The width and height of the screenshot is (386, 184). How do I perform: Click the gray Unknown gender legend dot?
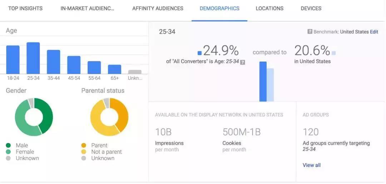coord(8,158)
